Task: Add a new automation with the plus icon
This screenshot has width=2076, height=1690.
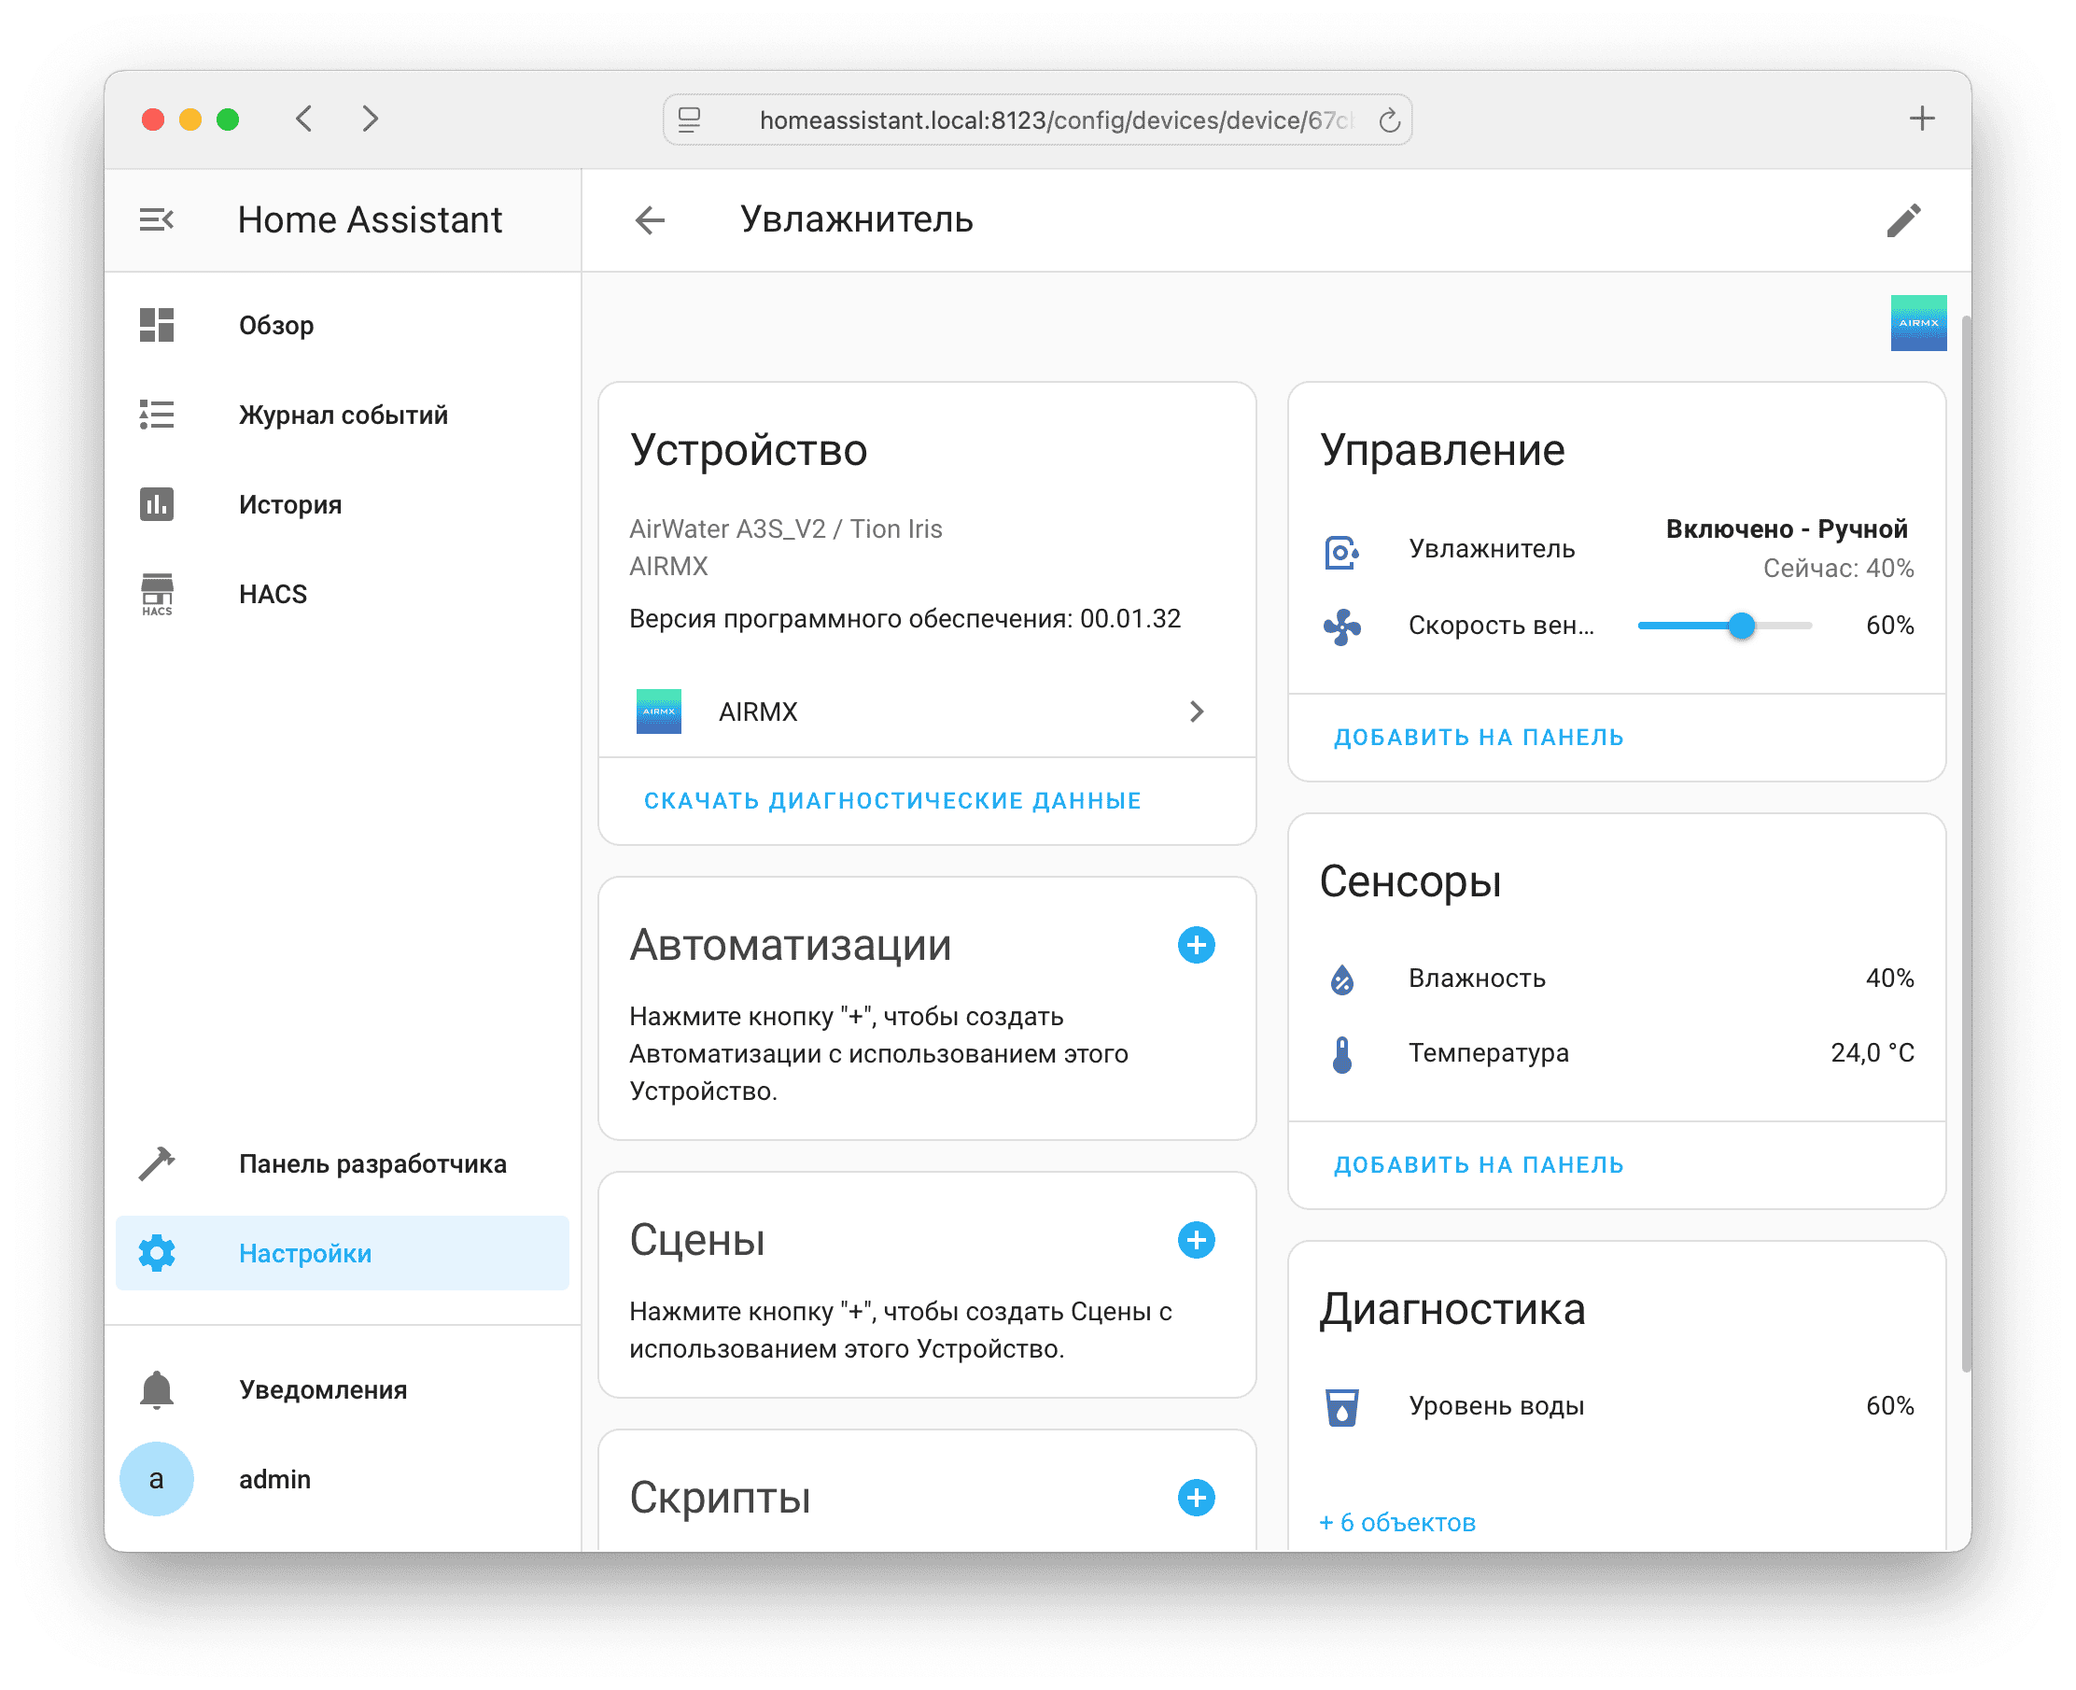Action: pyautogui.click(x=1195, y=945)
